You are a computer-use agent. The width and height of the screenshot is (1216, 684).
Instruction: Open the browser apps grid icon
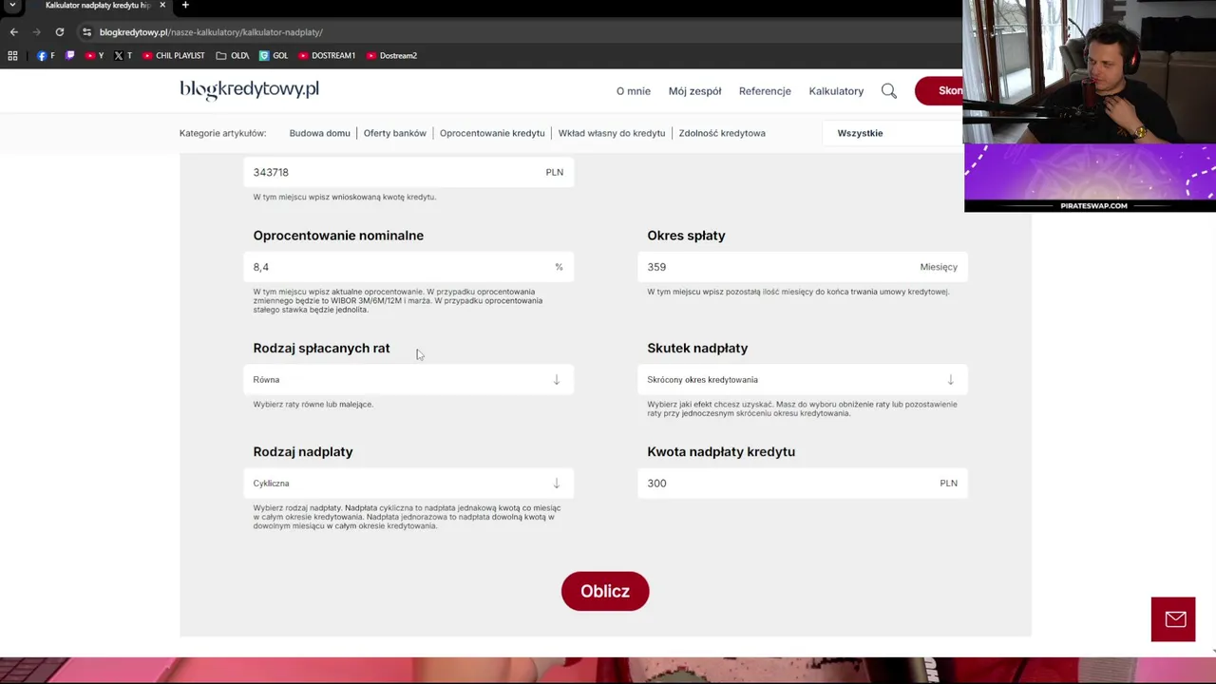(12, 56)
